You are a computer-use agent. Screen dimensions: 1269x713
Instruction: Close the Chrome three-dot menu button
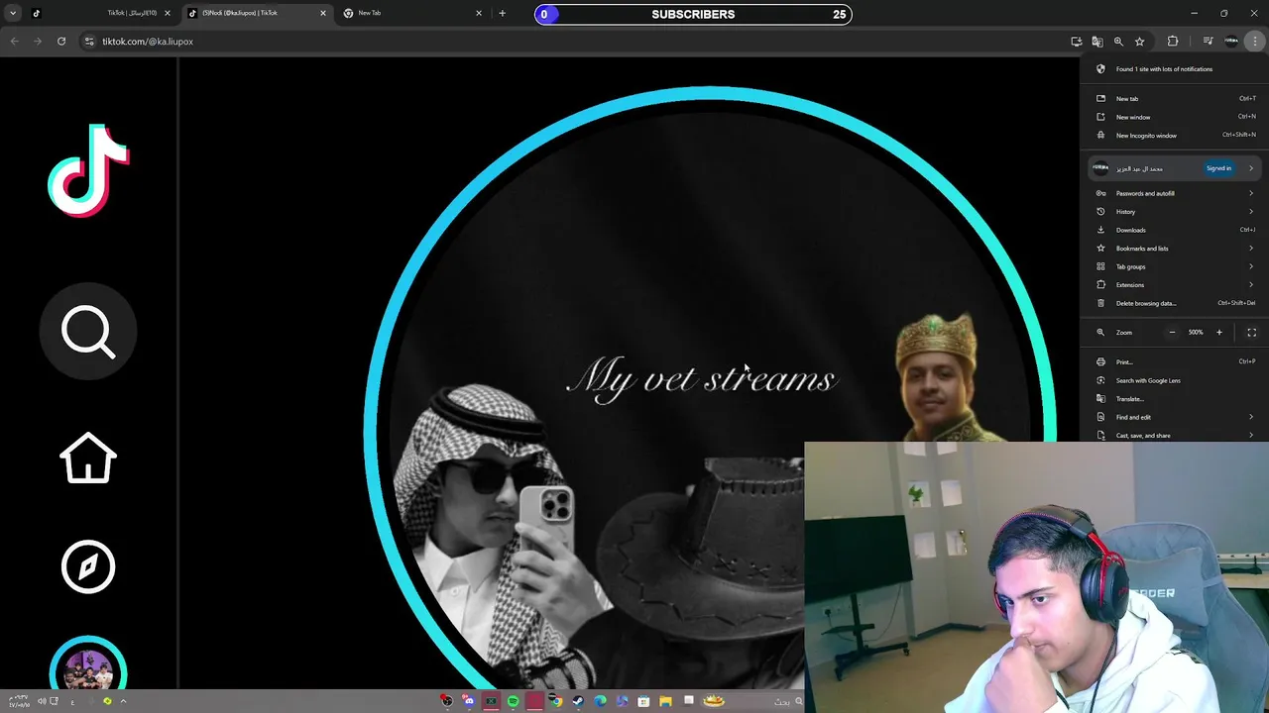click(1255, 42)
